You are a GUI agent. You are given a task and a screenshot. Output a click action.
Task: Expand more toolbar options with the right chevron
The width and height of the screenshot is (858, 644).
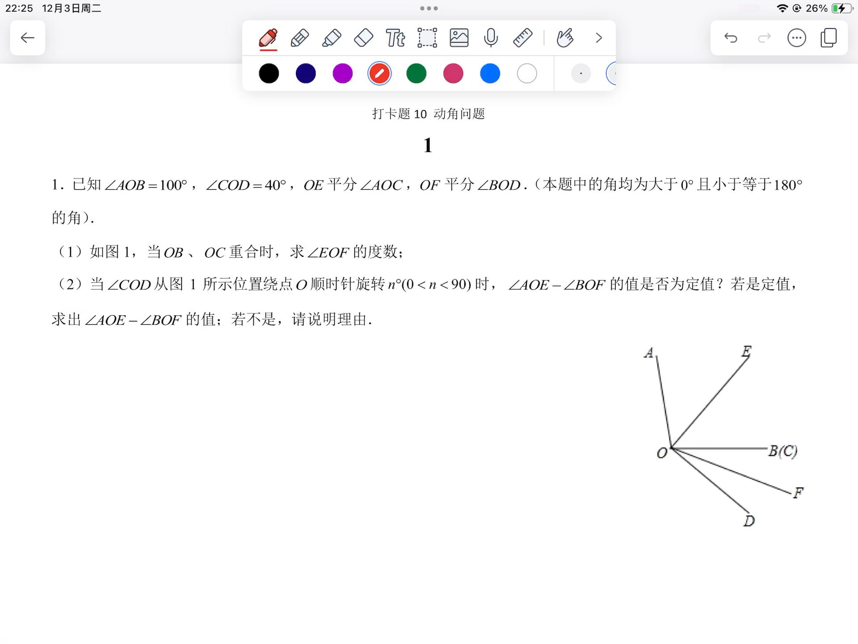[599, 38]
